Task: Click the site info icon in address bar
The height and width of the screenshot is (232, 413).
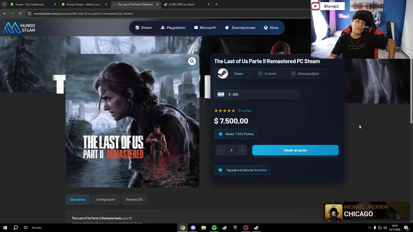Action: (x=29, y=14)
